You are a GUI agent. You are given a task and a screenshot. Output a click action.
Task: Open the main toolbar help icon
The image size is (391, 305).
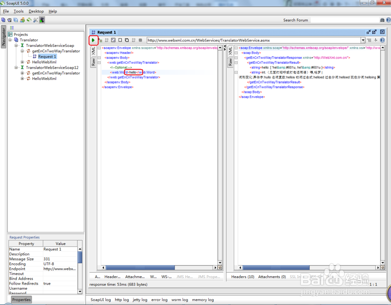389,20
